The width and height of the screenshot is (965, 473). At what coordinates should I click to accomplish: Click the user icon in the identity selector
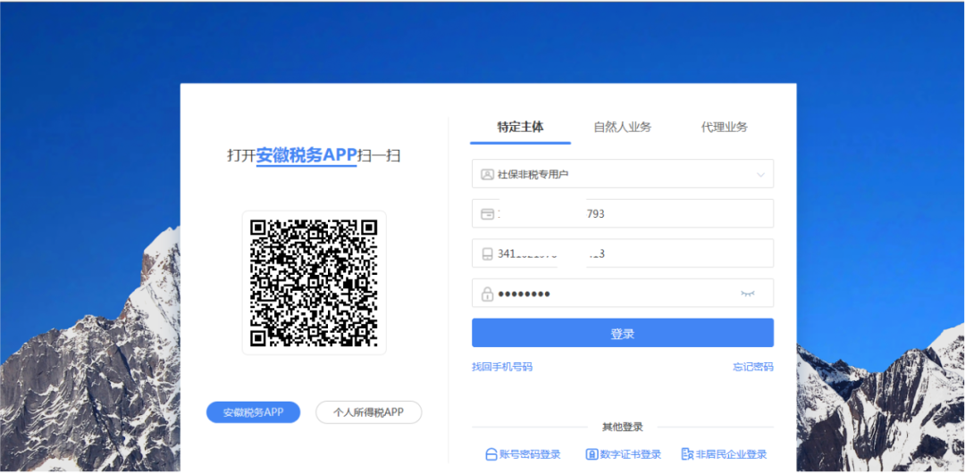pyautogui.click(x=488, y=175)
